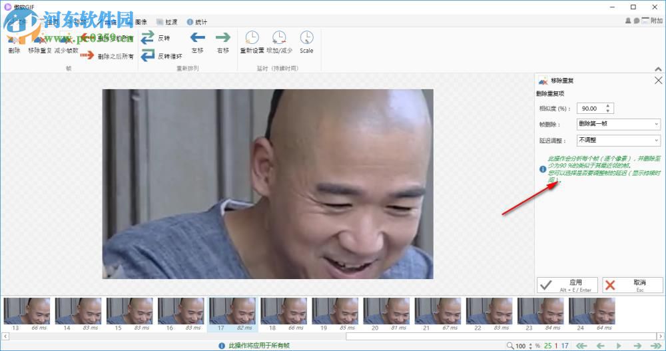Click the Cancel (取消) button

point(632,285)
